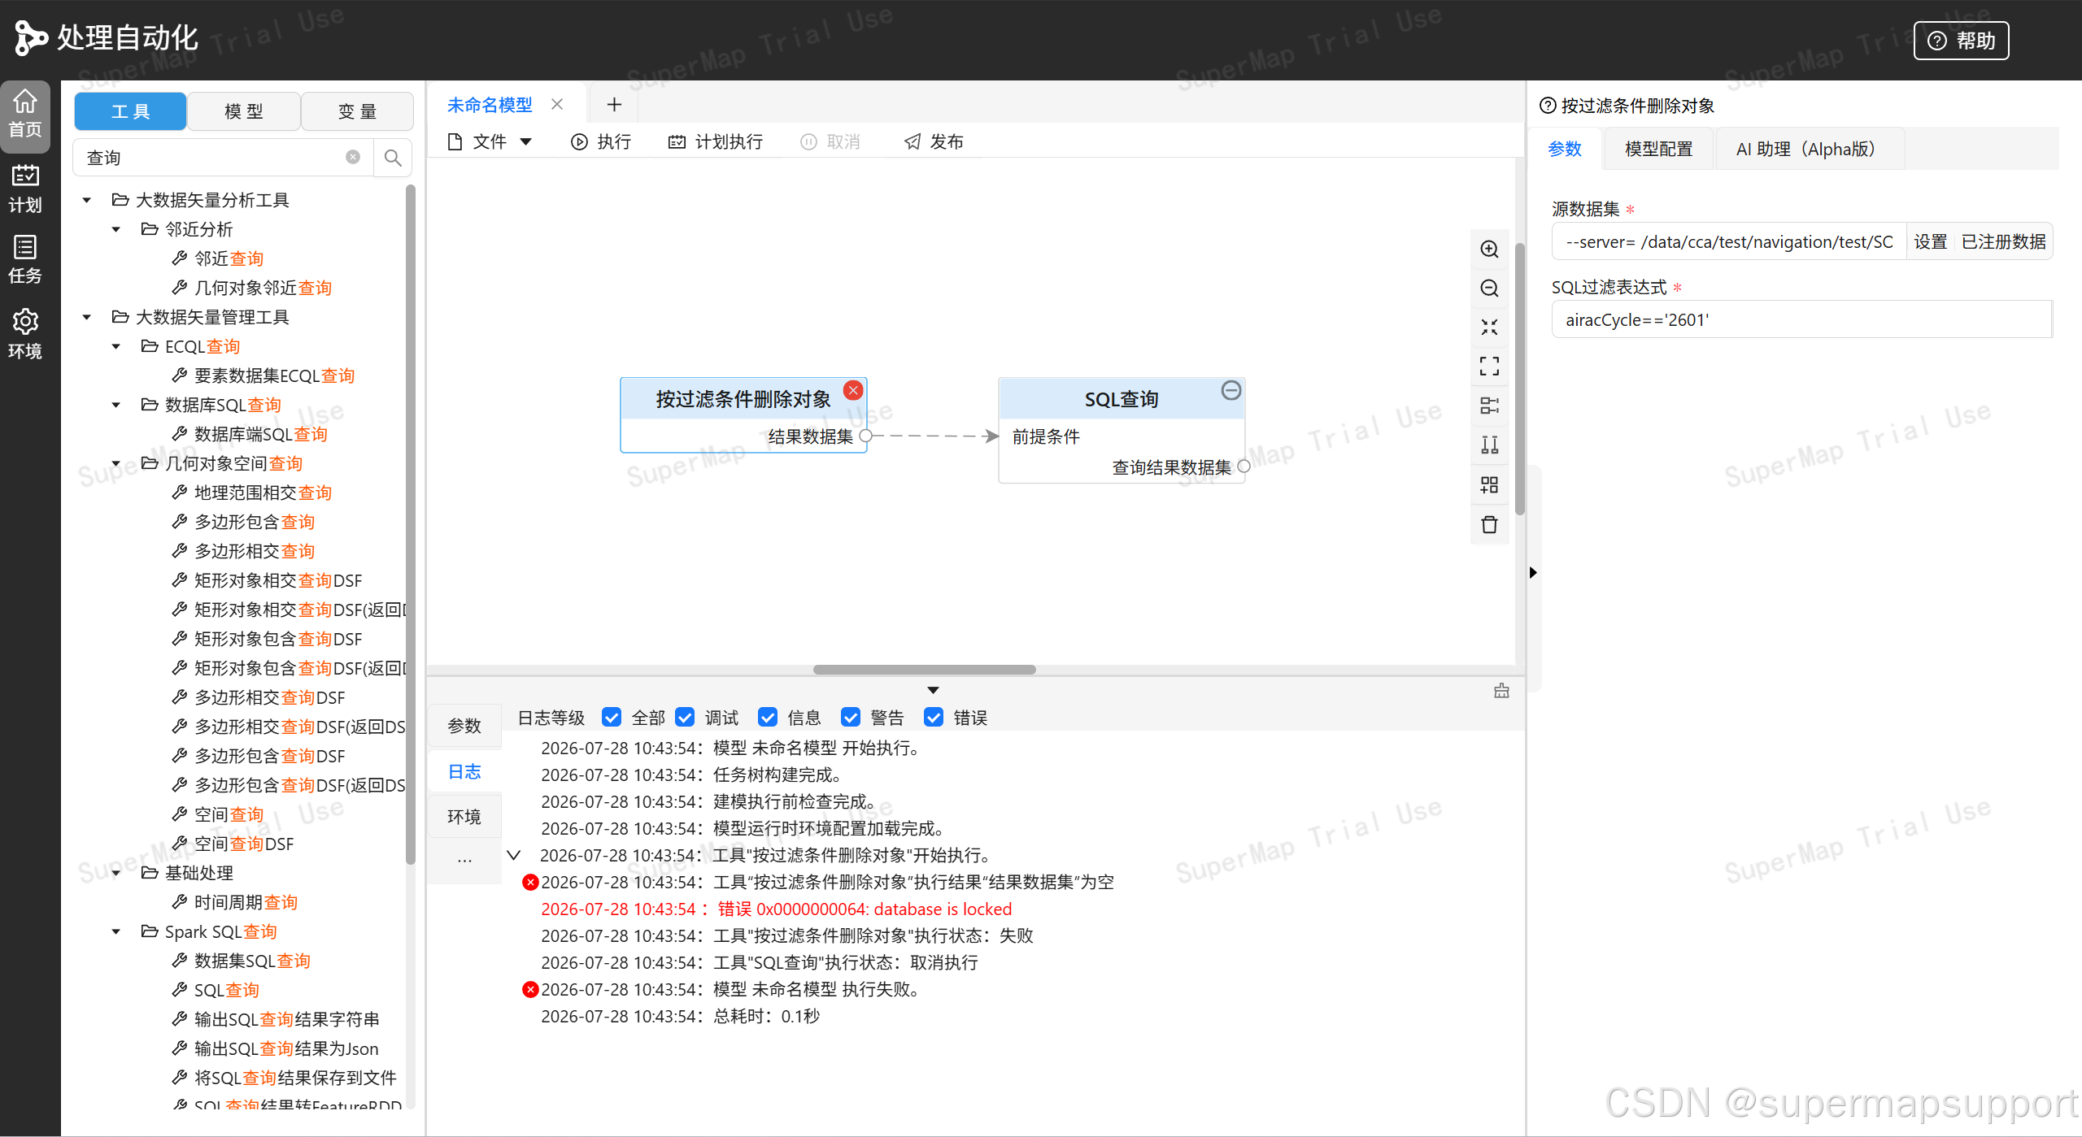Viewport: 2082px width, 1137px height.
Task: Toggle the 全部 log level checkbox
Action: click(612, 717)
